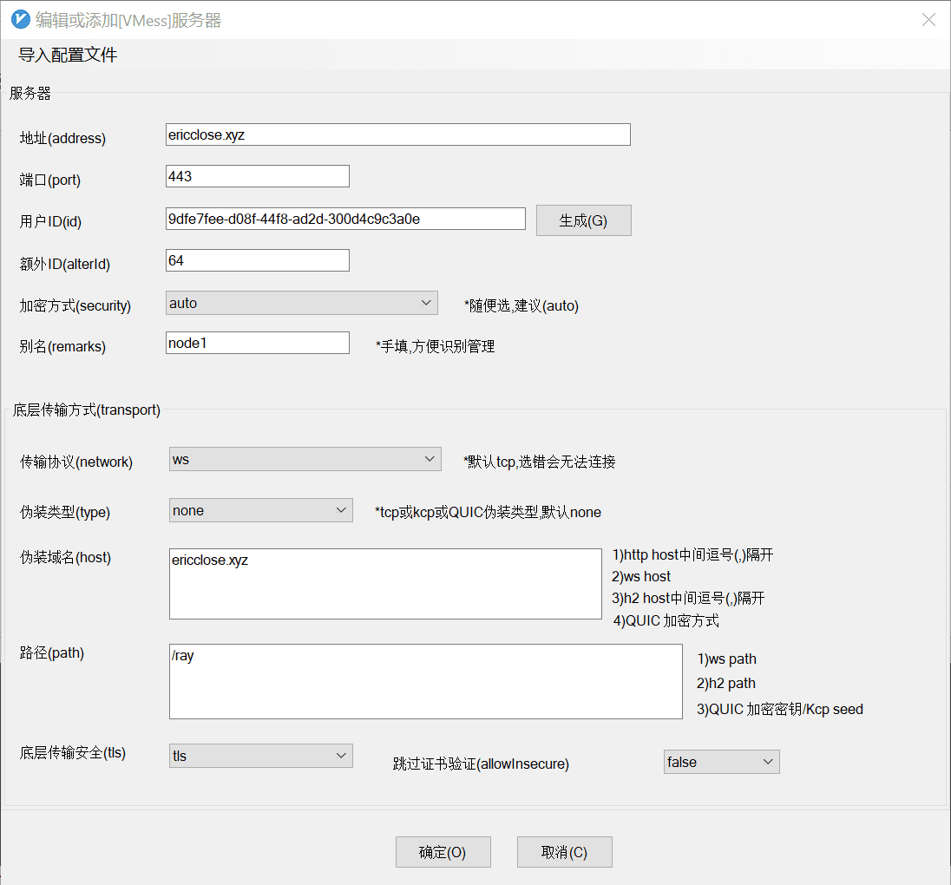
Task: Click the address field containing ericclose.xyz
Action: 398,134
